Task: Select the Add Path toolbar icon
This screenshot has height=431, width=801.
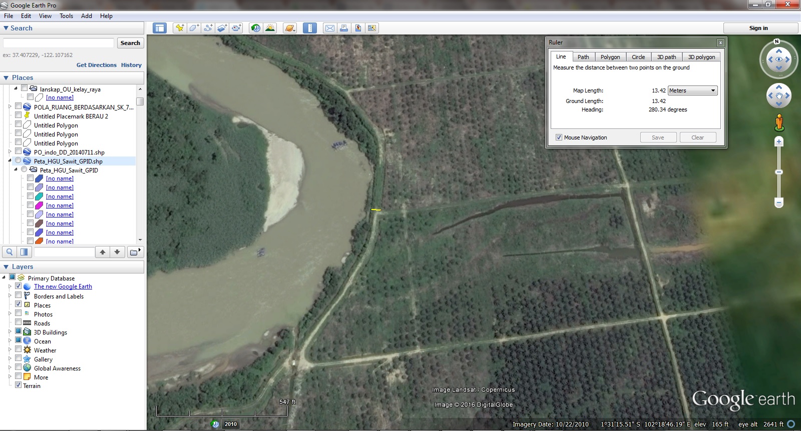Action: pos(208,28)
